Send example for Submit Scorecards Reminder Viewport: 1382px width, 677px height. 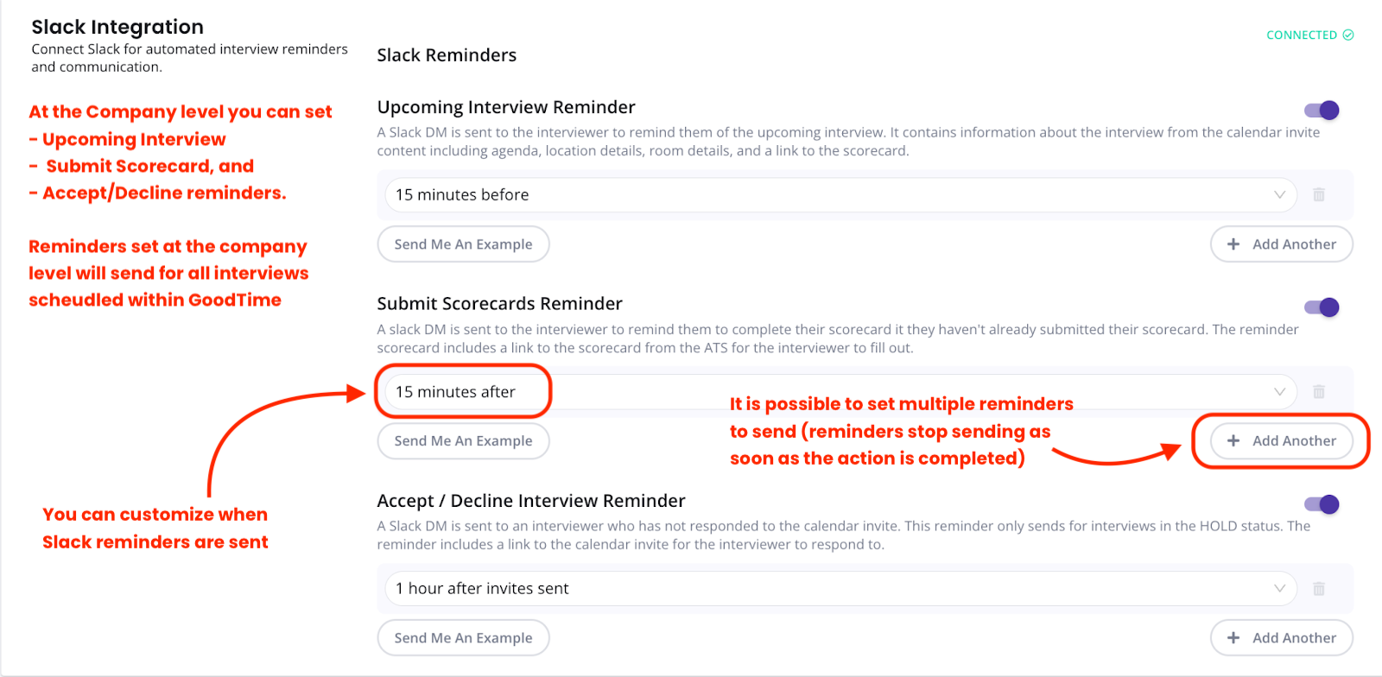(x=463, y=441)
